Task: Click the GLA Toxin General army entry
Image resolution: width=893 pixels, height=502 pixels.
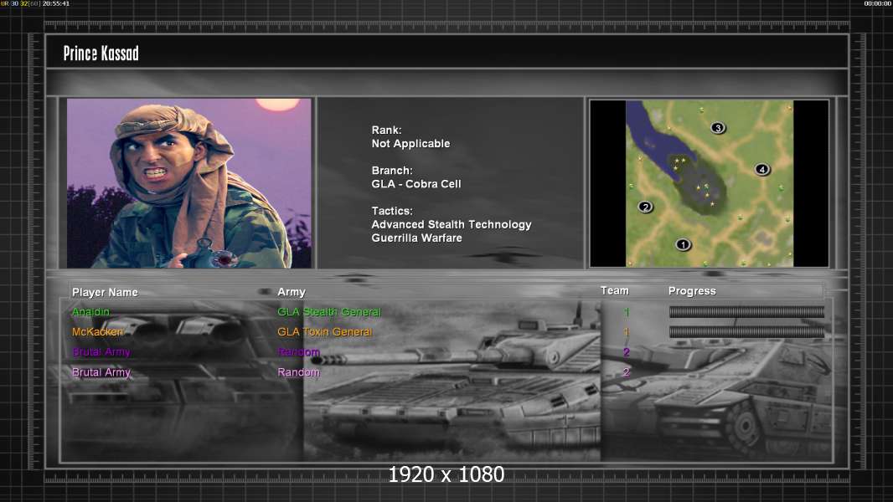Action: (325, 331)
